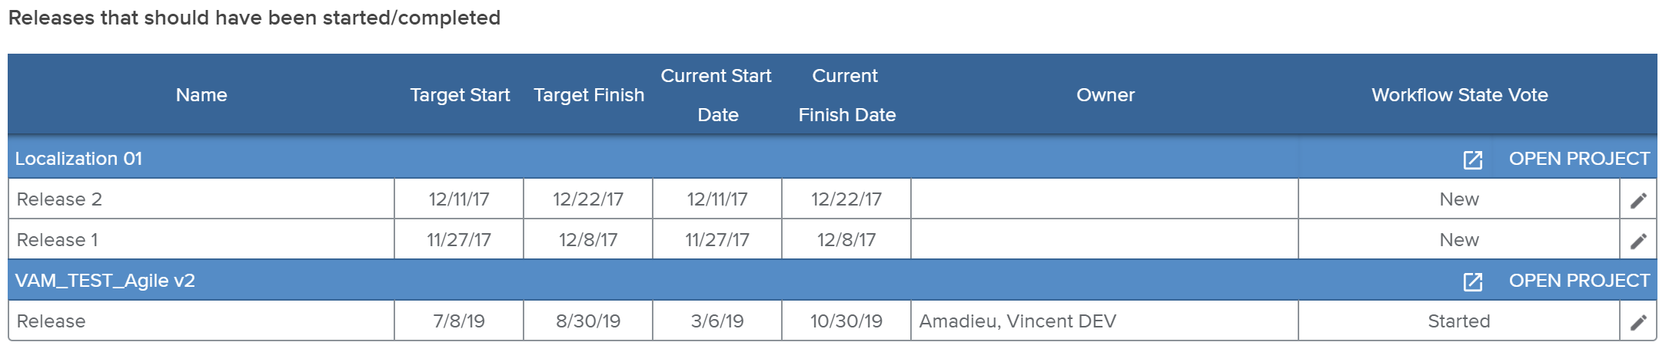Click pencil edit icon for Release 2

1638,200
